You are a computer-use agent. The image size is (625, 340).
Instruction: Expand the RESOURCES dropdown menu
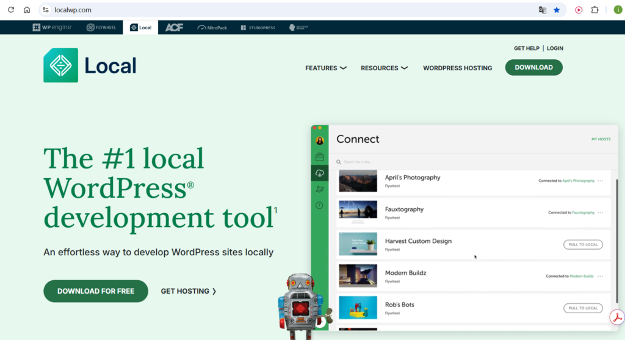385,68
